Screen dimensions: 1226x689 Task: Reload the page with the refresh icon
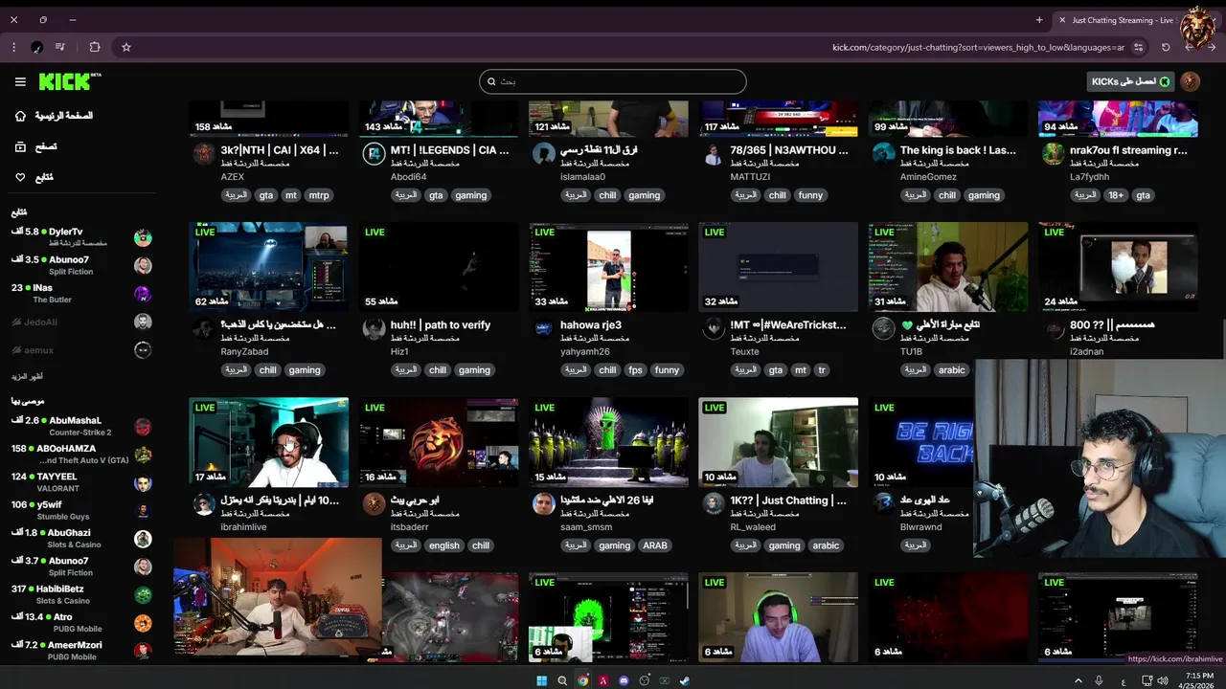(1166, 47)
